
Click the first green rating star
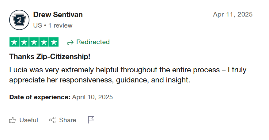[x=14, y=42]
